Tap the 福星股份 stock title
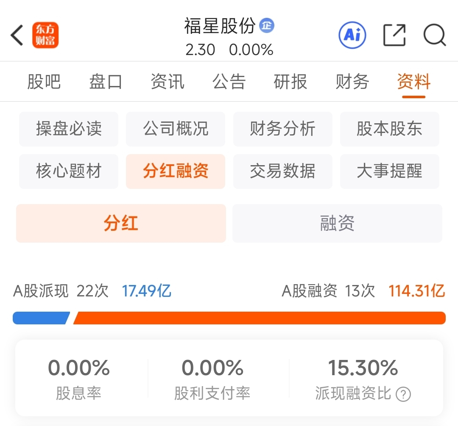This screenshot has width=458, height=426. point(219,26)
